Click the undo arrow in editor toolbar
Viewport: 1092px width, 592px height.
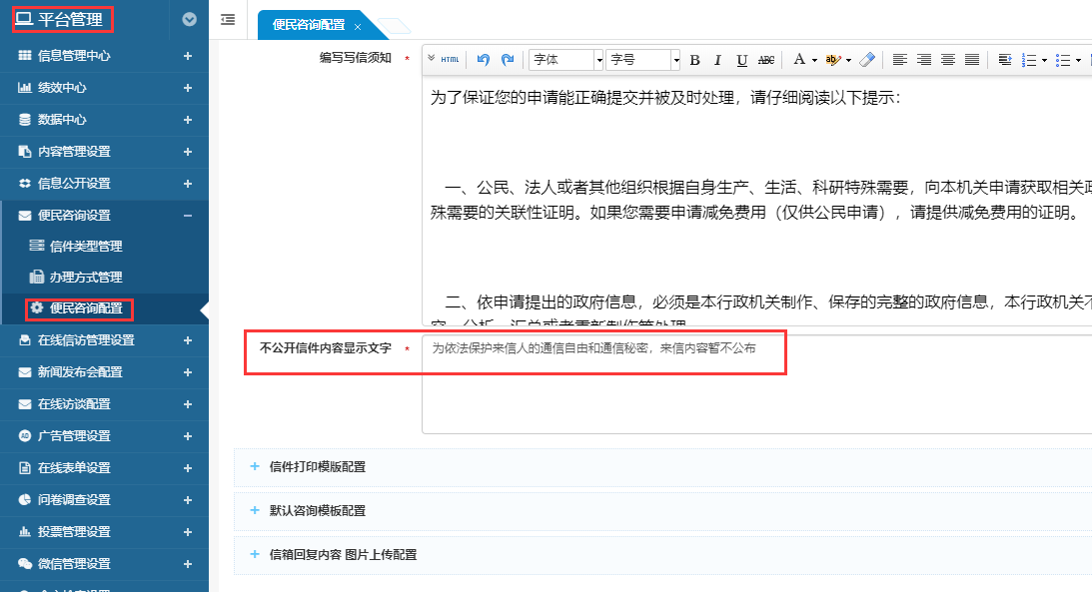pyautogui.click(x=484, y=60)
